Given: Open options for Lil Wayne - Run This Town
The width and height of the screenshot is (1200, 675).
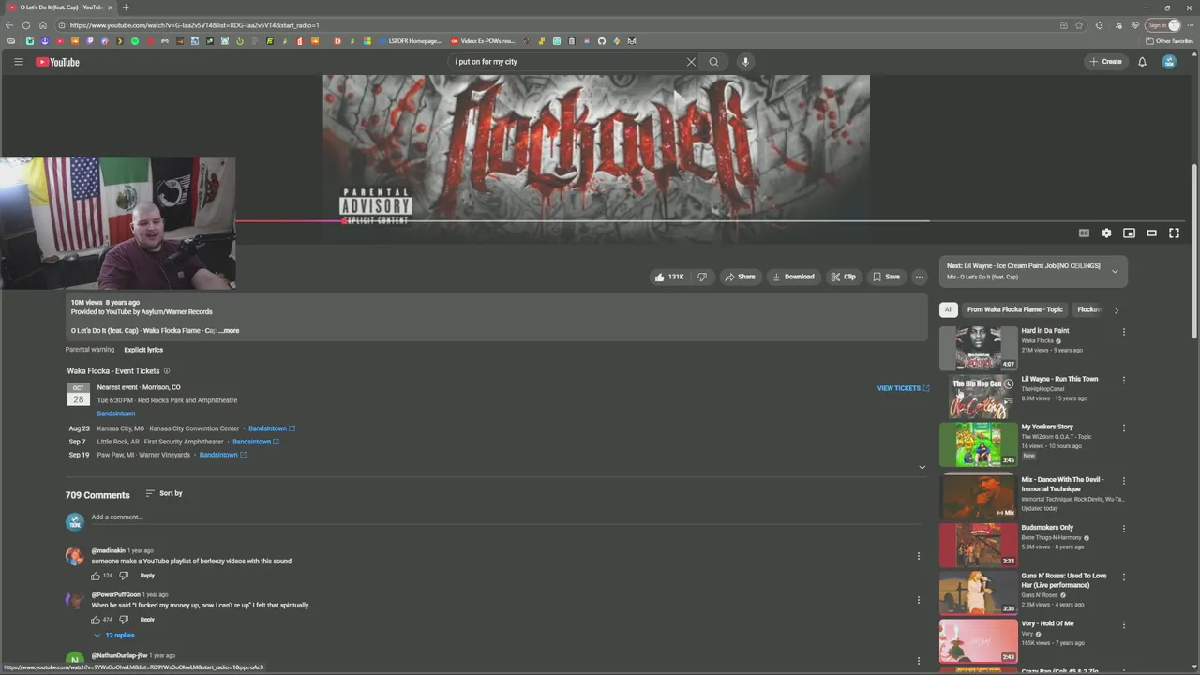Looking at the screenshot, I should 1123,380.
